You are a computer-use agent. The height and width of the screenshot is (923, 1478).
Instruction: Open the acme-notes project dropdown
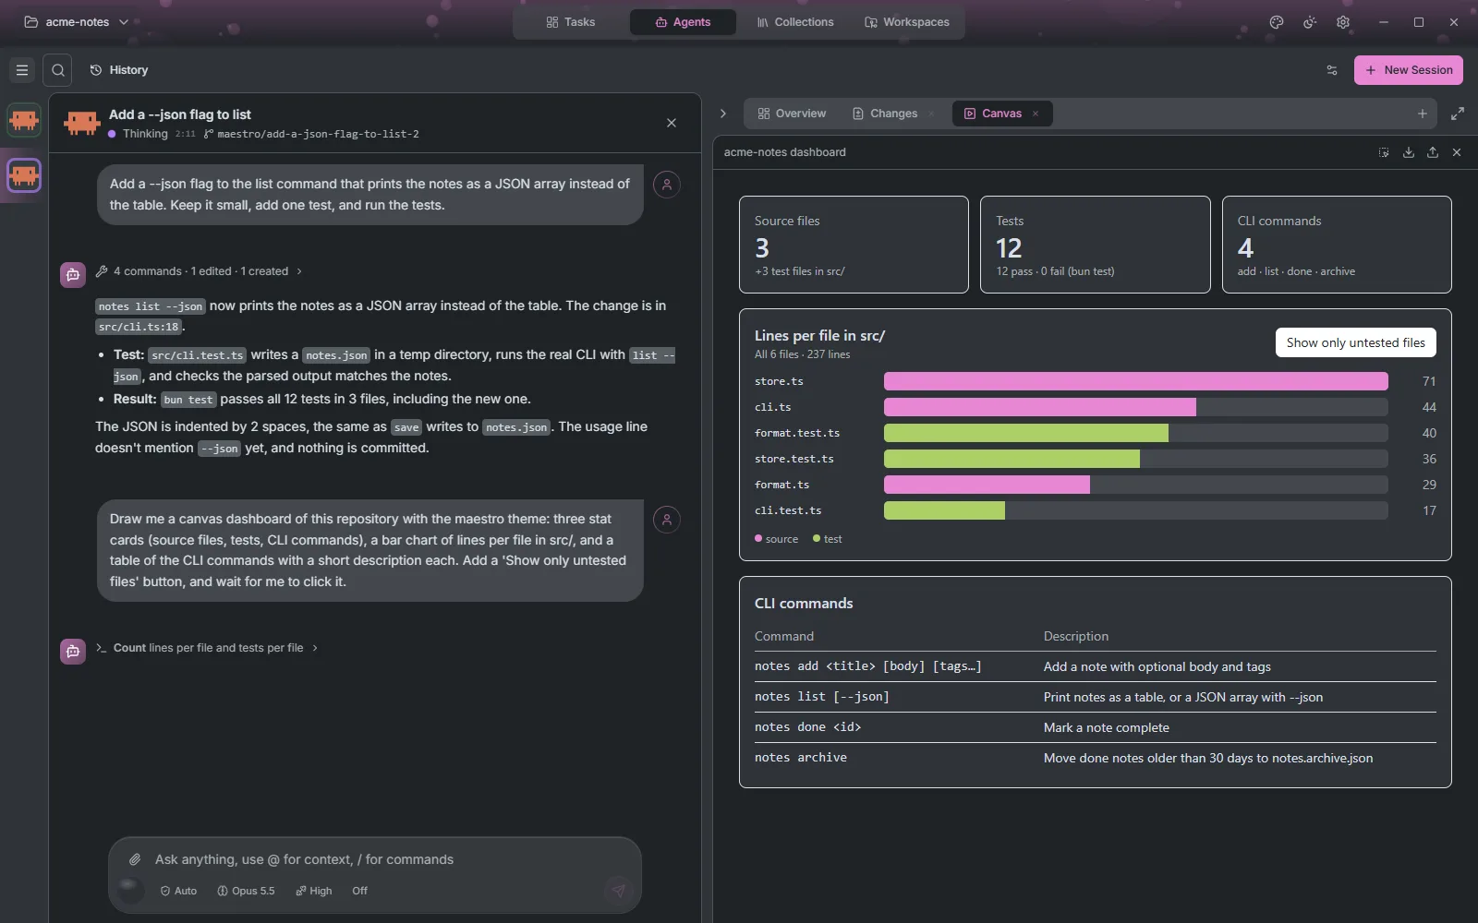pos(76,22)
